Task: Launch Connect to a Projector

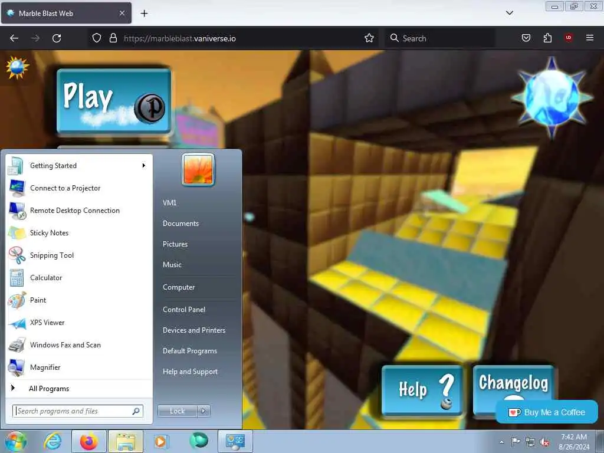Action: [79, 188]
